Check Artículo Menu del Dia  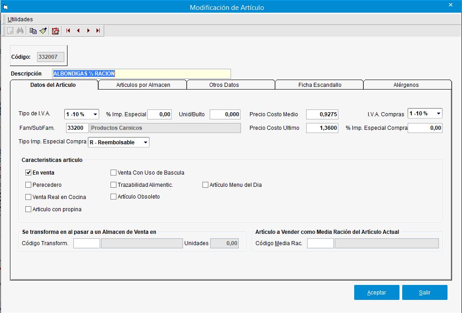pos(205,185)
